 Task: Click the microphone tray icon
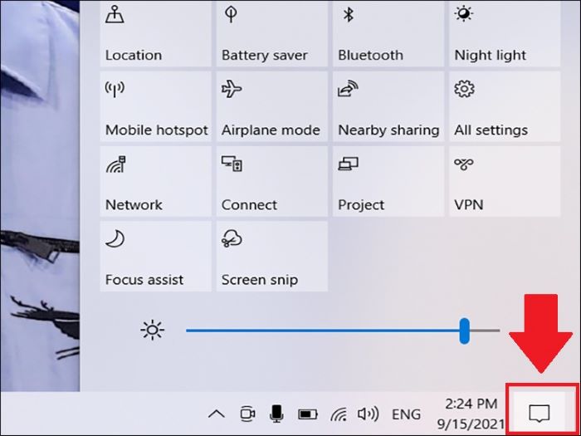(276, 414)
